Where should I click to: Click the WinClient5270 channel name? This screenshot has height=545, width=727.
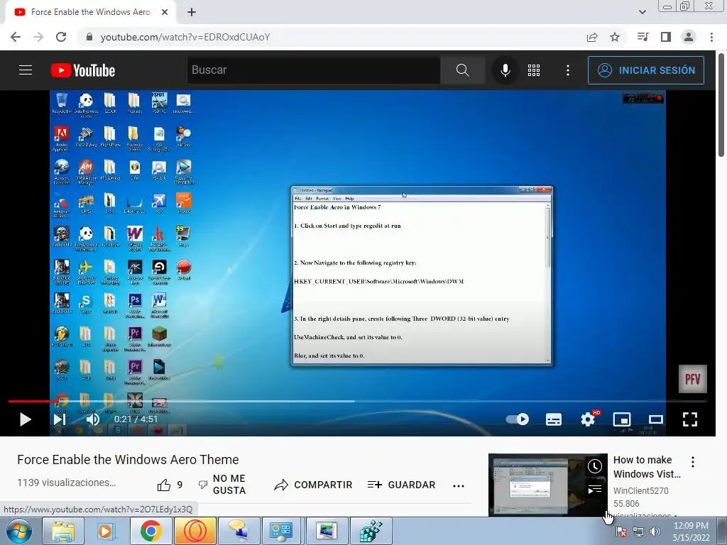click(641, 490)
